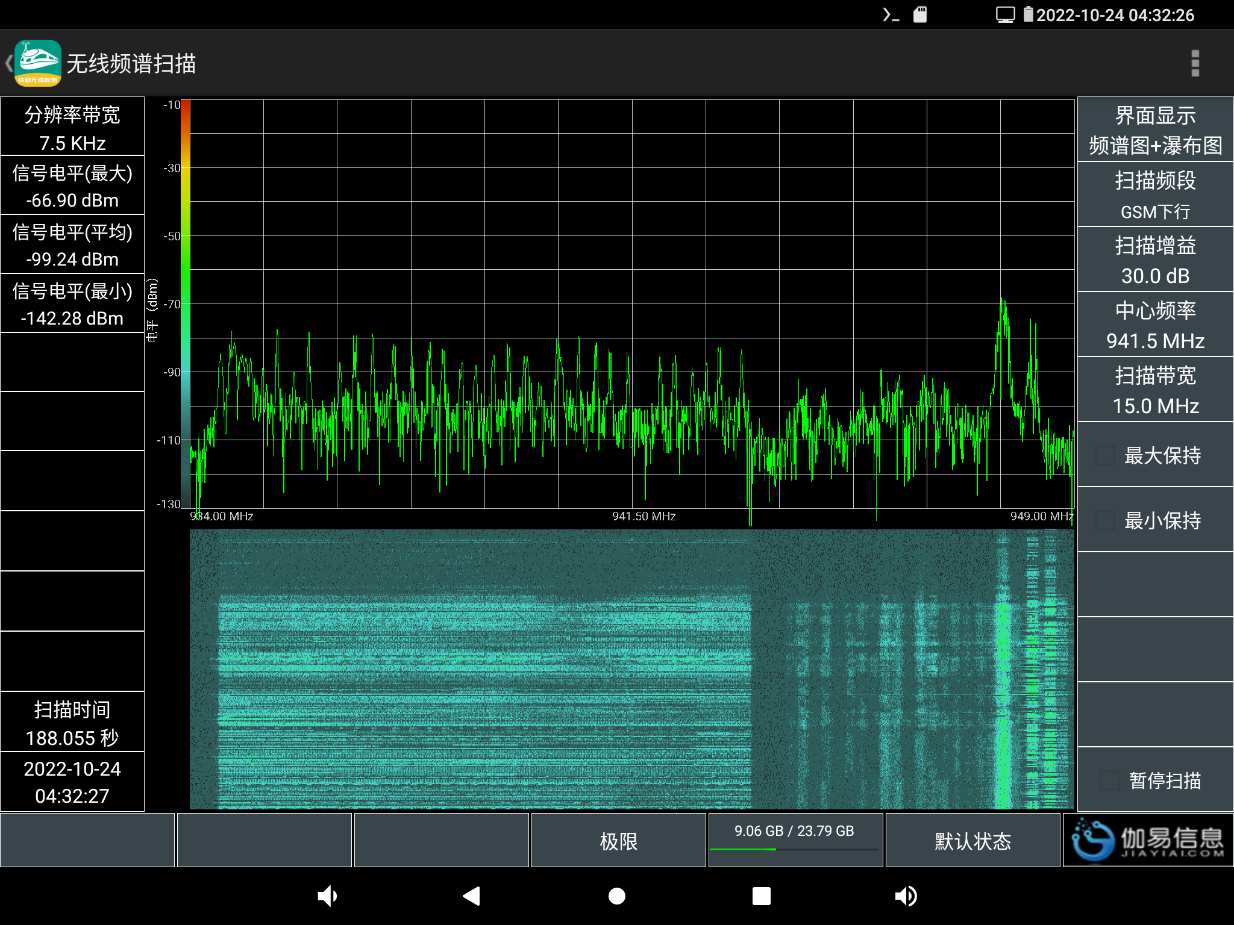Tap the Android home circle button
The image size is (1234, 925).
(616, 896)
